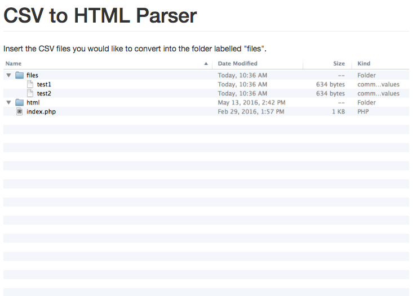Viewport: 416px width, 296px height.
Task: Sort by Date Modified column header
Action: (237, 64)
